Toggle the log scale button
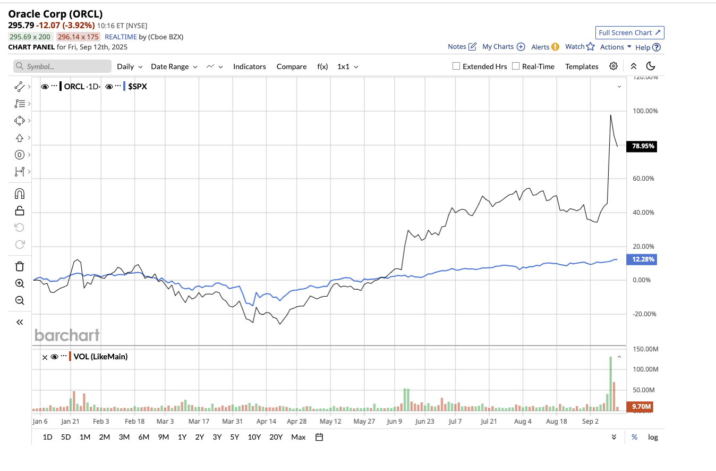Screen dimensions: 716x471 click(x=653, y=437)
